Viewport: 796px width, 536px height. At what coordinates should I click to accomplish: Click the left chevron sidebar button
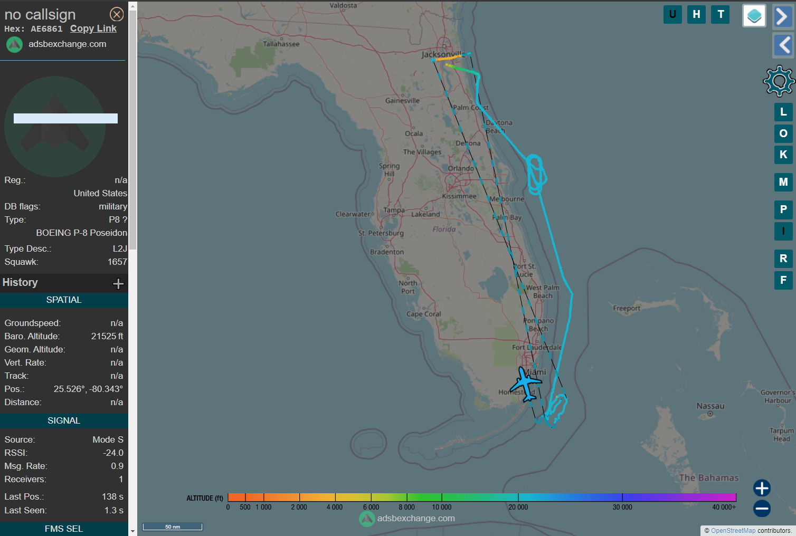pos(783,45)
